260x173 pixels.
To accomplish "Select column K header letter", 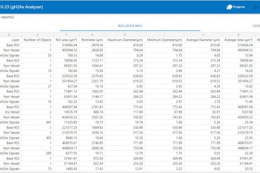I will (x=238, y=35).
